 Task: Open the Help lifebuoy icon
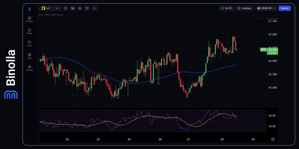(x=29, y=56)
